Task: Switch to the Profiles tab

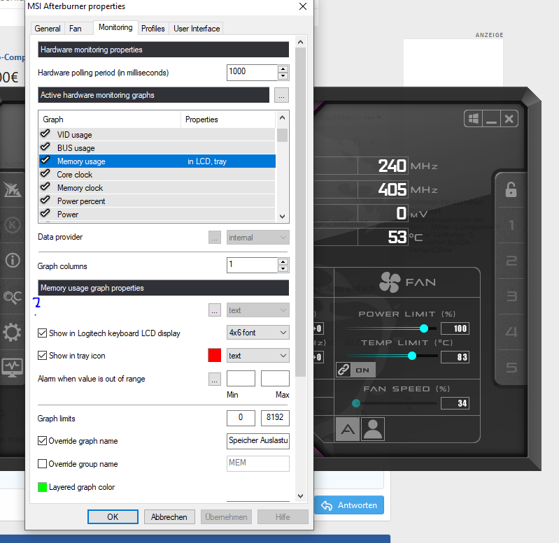Action: coord(153,29)
